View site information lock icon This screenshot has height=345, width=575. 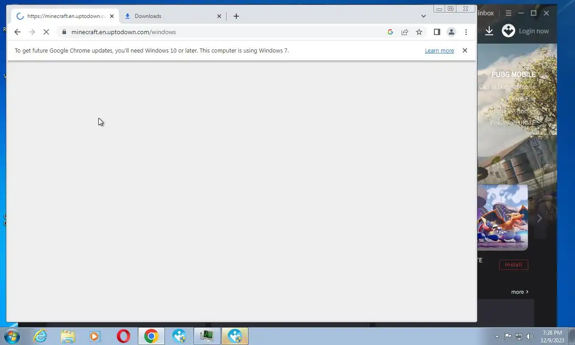click(x=64, y=32)
